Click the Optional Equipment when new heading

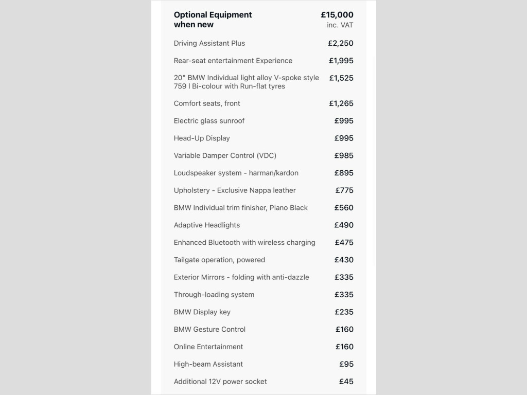click(x=213, y=20)
